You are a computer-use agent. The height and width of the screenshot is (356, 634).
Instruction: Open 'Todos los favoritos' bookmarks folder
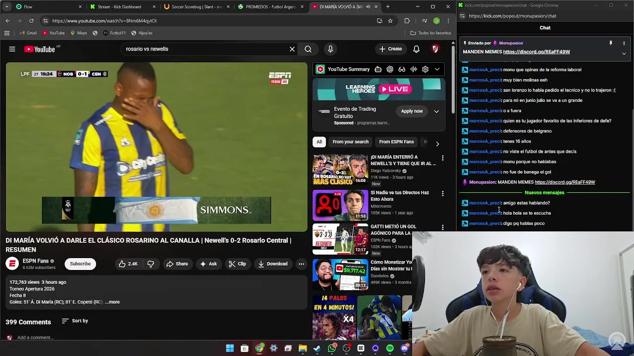[x=431, y=33]
